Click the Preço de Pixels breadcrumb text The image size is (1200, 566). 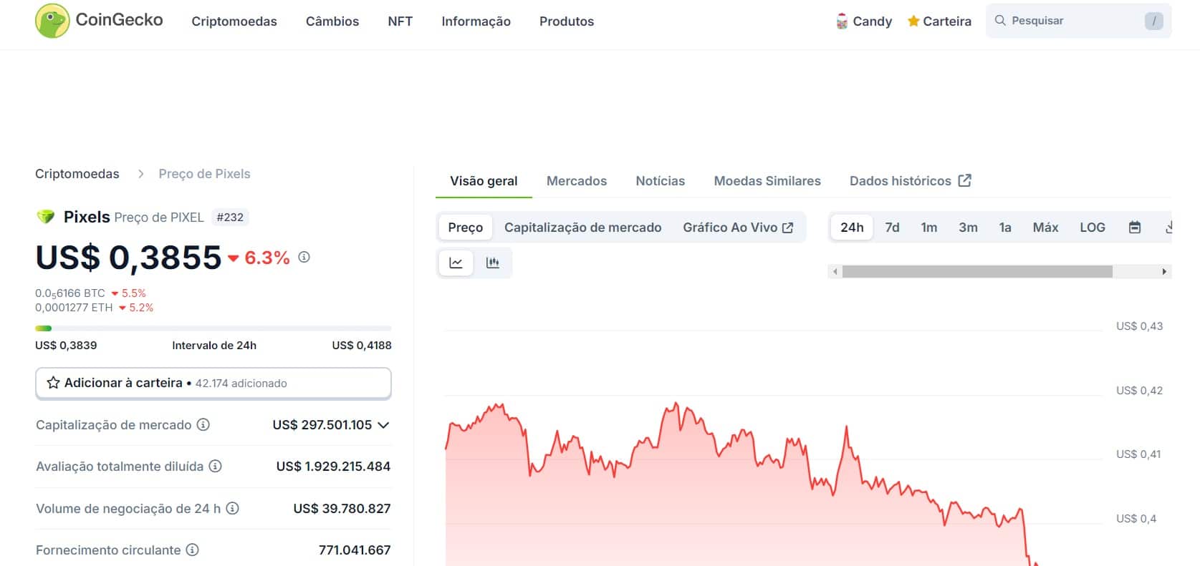pos(204,174)
